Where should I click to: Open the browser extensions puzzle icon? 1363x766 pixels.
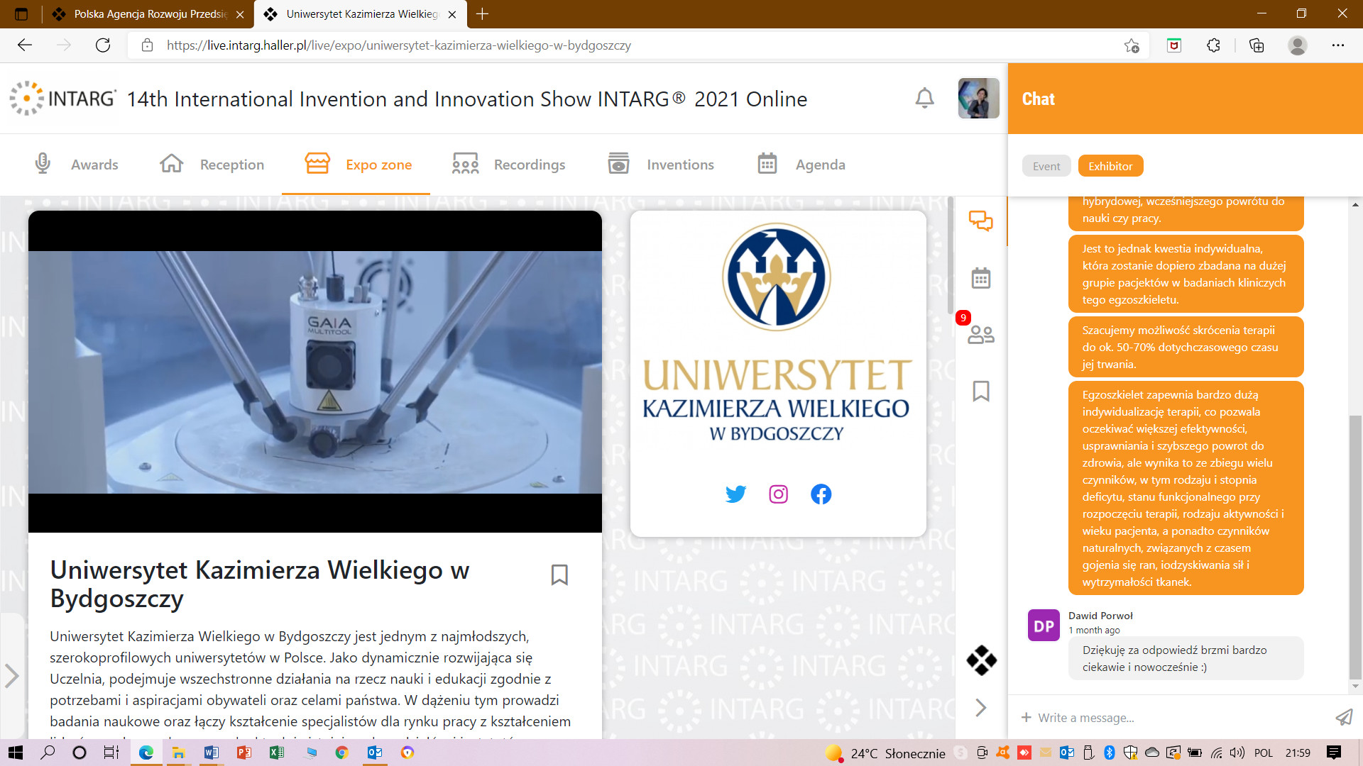click(x=1213, y=45)
